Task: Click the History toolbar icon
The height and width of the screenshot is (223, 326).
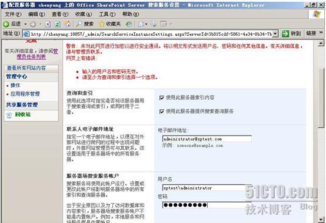Action: point(129,24)
